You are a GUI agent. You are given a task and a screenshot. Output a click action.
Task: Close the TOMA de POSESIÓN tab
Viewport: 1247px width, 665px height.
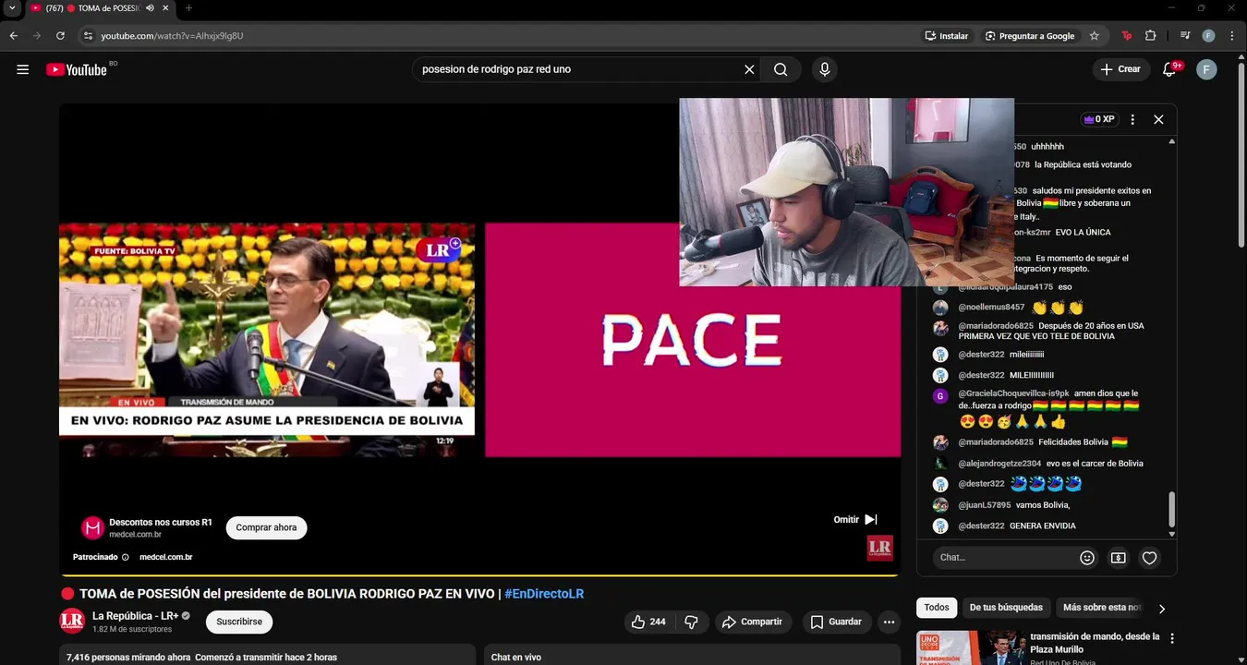point(166,8)
